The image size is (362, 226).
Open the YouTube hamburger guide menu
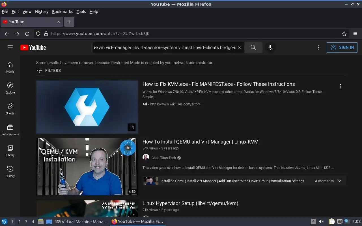click(10, 47)
